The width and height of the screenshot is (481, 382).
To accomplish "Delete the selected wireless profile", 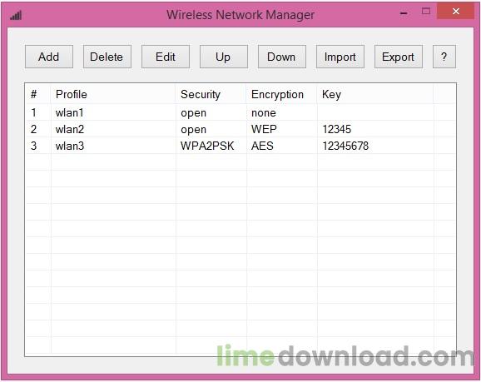I will (x=107, y=57).
